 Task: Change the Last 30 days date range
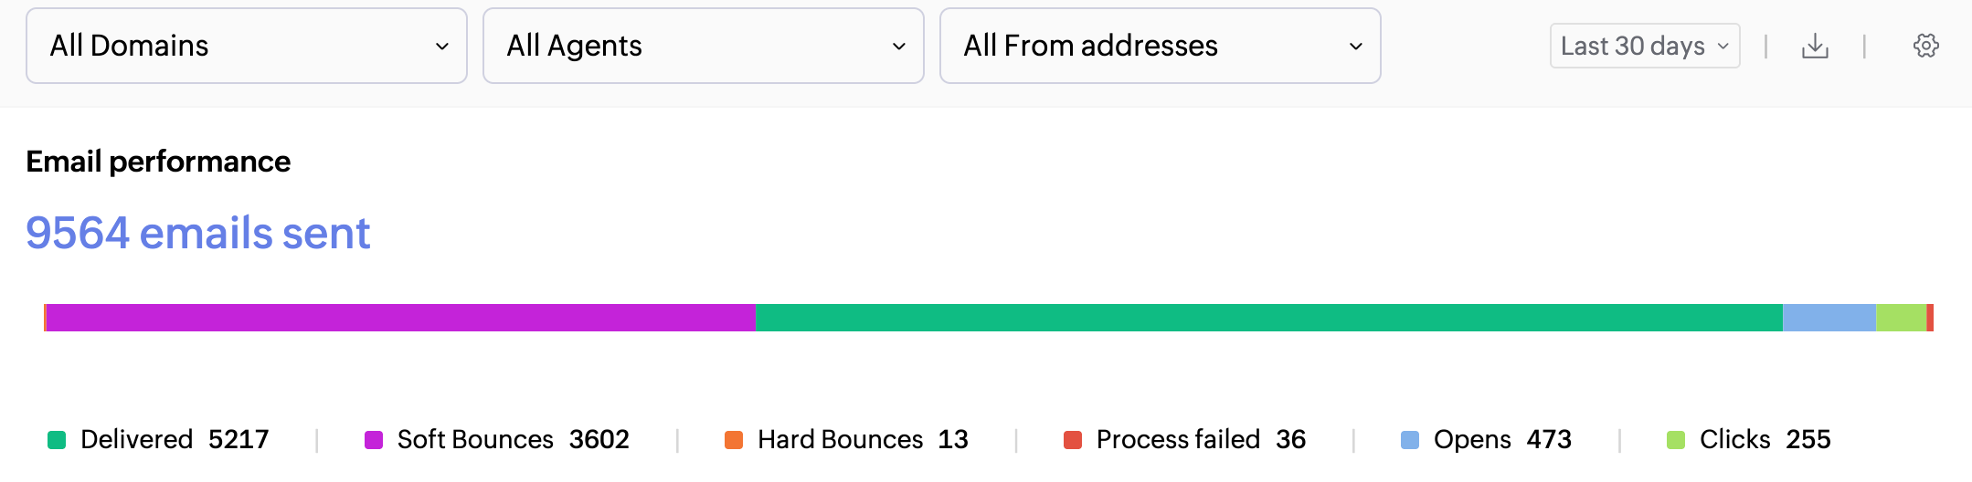(1645, 46)
